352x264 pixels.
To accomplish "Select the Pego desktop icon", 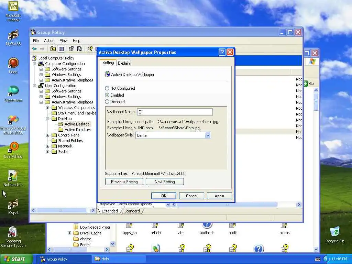I will point(13,66).
